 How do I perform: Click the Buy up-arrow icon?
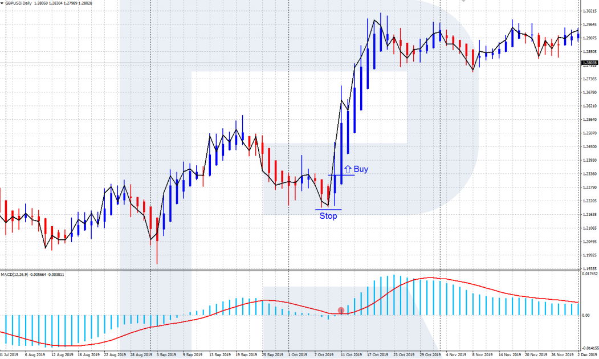click(348, 169)
